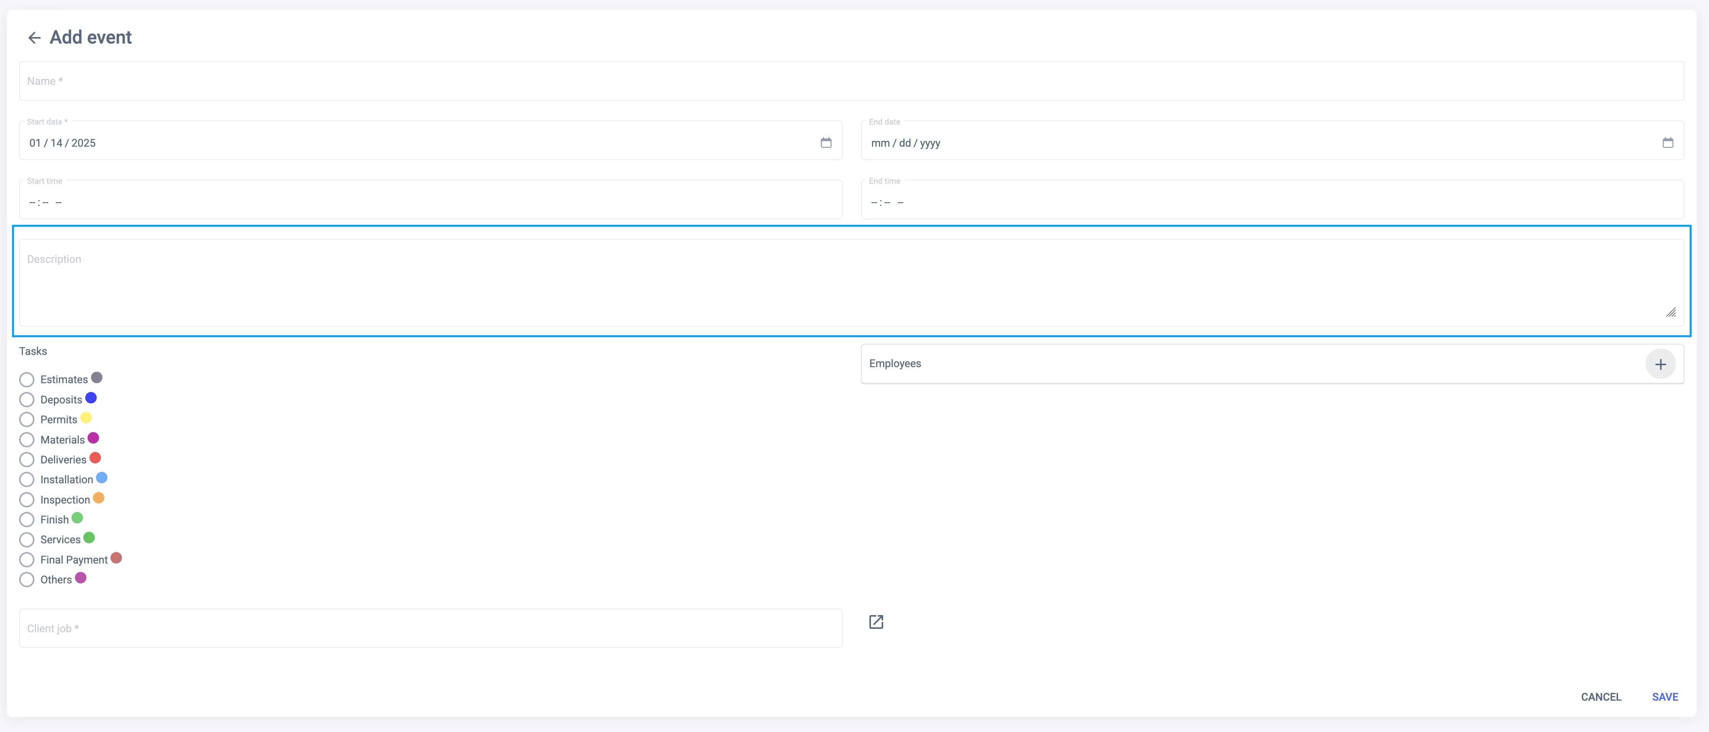1709x732 pixels.
Task: Open the End date calendar picker
Action: pos(1667,143)
